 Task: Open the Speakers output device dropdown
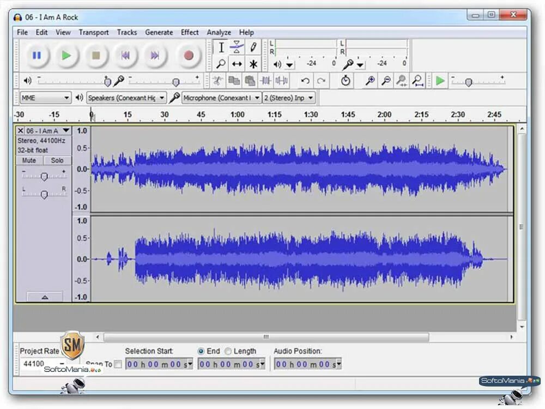(126, 98)
